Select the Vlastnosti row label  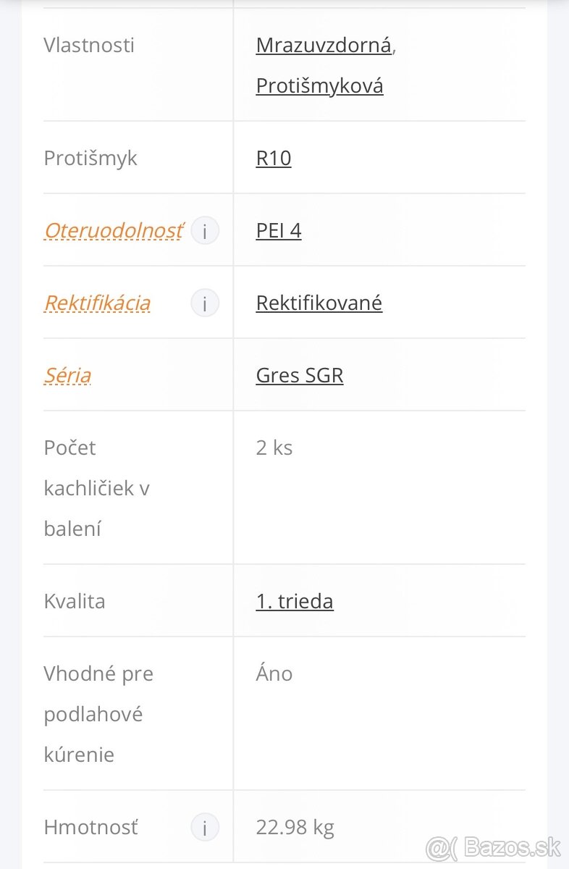(x=89, y=45)
